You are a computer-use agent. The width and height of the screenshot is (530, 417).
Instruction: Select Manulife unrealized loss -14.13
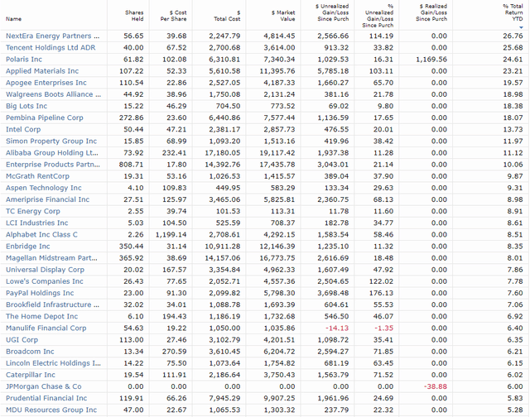337,328
